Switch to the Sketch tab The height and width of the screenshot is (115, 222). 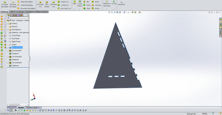[13, 12]
